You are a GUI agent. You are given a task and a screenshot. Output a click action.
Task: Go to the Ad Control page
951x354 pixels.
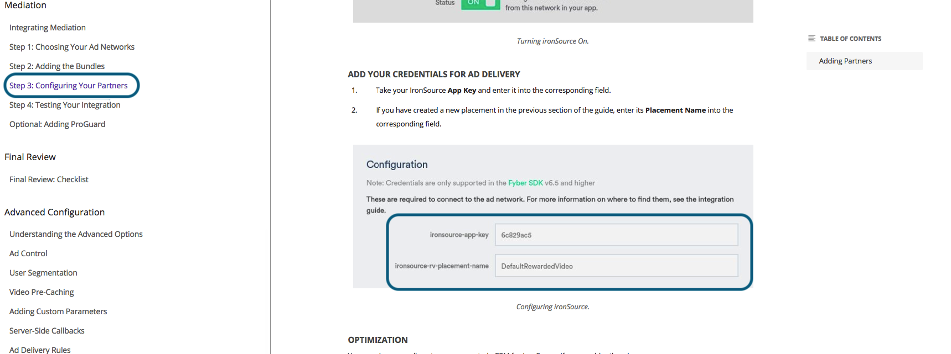click(28, 253)
